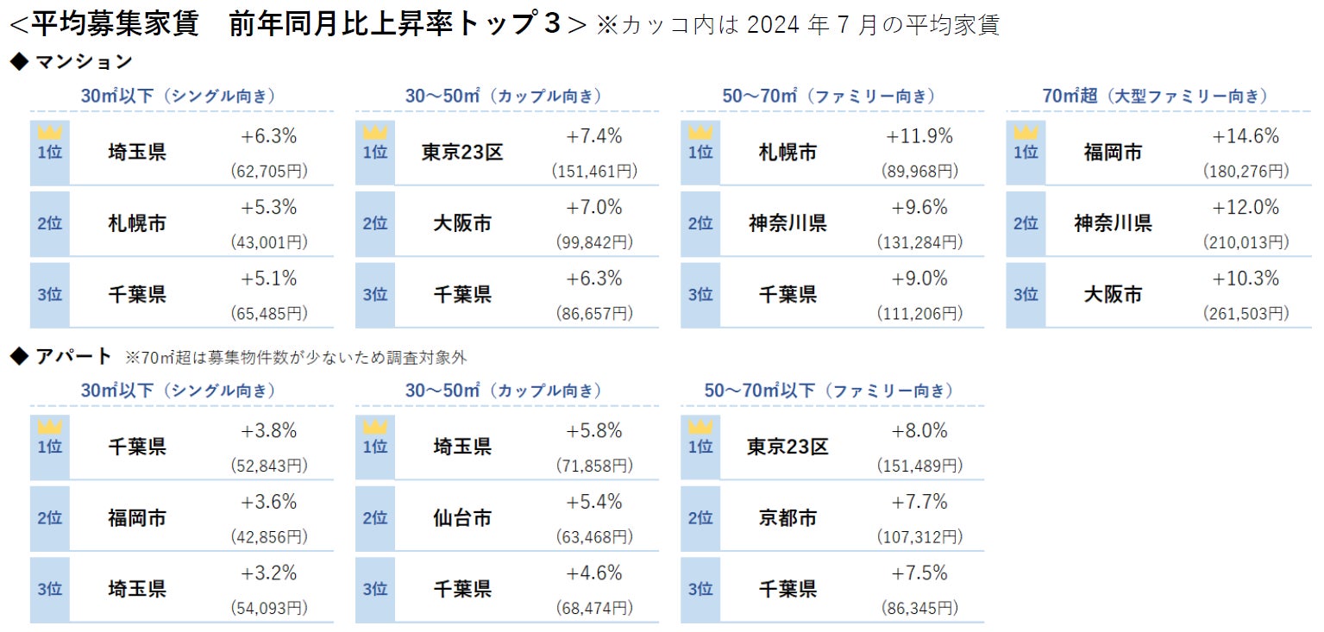Click the crown icon beside 埼玉県 under マンション 30㎡以下
This screenshot has width=1324, height=632.
coord(49,133)
